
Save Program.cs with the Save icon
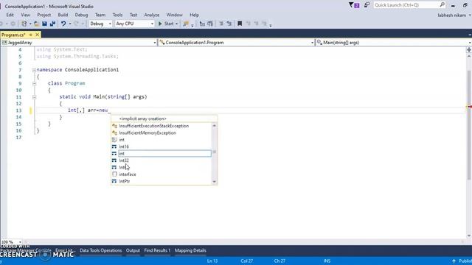click(44, 24)
